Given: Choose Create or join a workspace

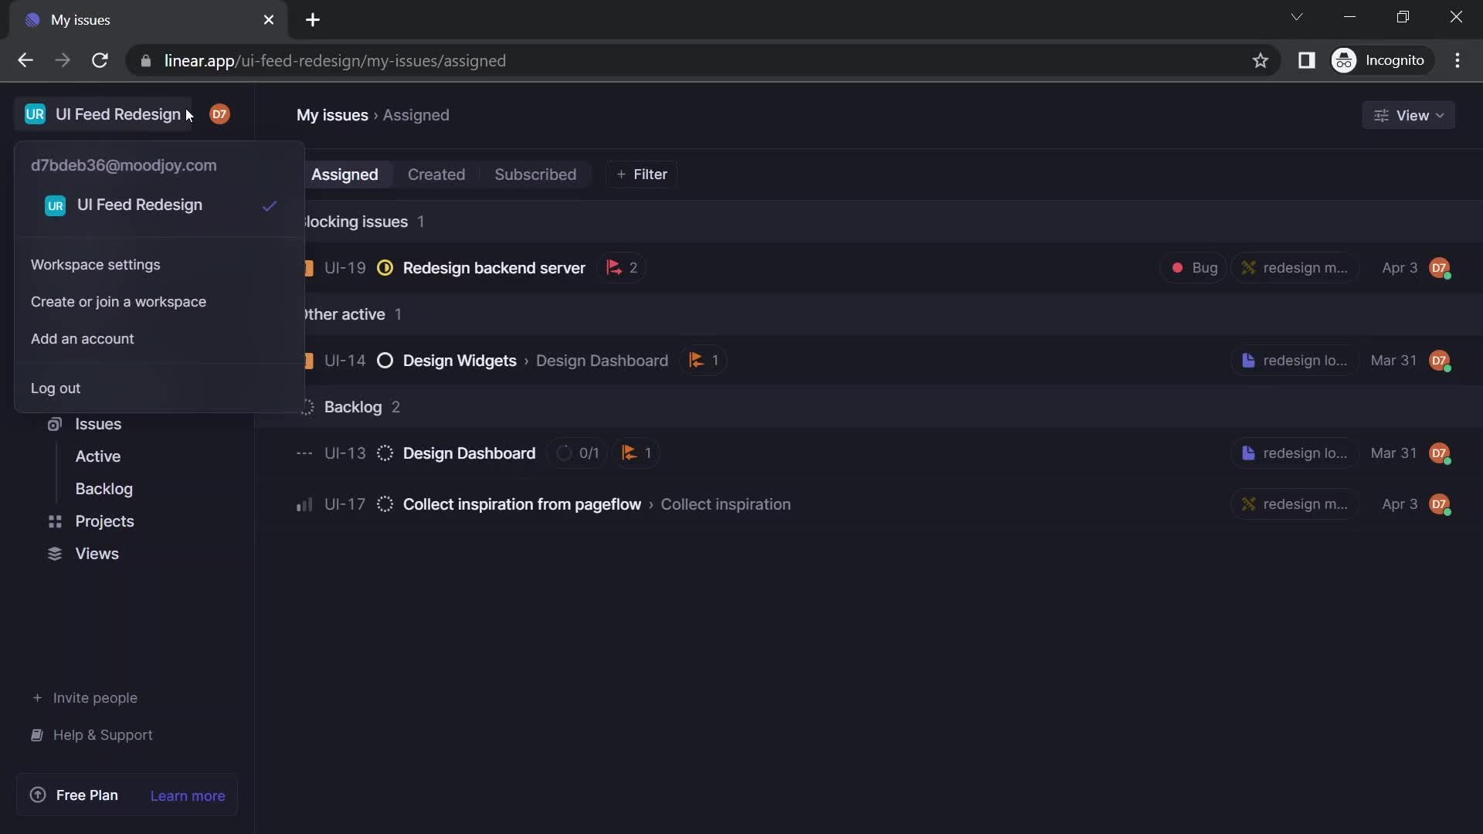Looking at the screenshot, I should click(159, 302).
